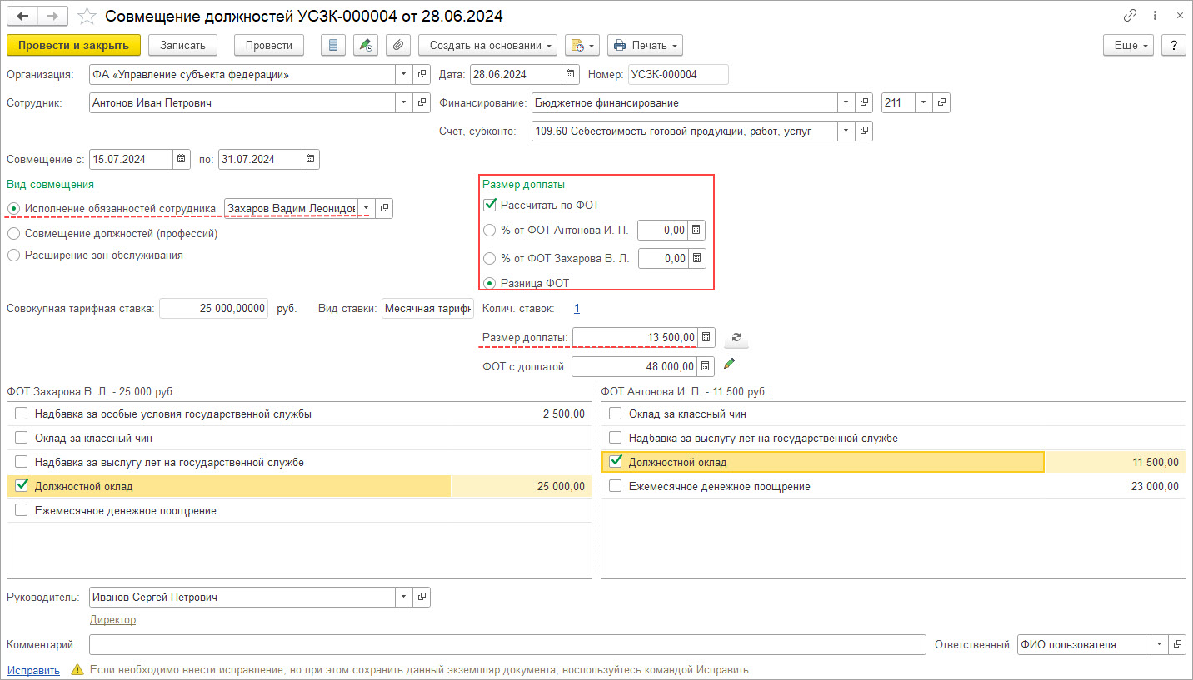Click the Номер field УСЗК-000004
Viewport: 1193px width, 680px height.
678,75
